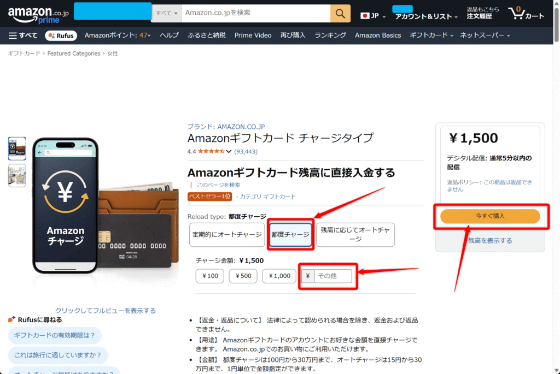The height and width of the screenshot is (374, 560).
Task: Open the ランキング nav item
Action: tap(330, 35)
